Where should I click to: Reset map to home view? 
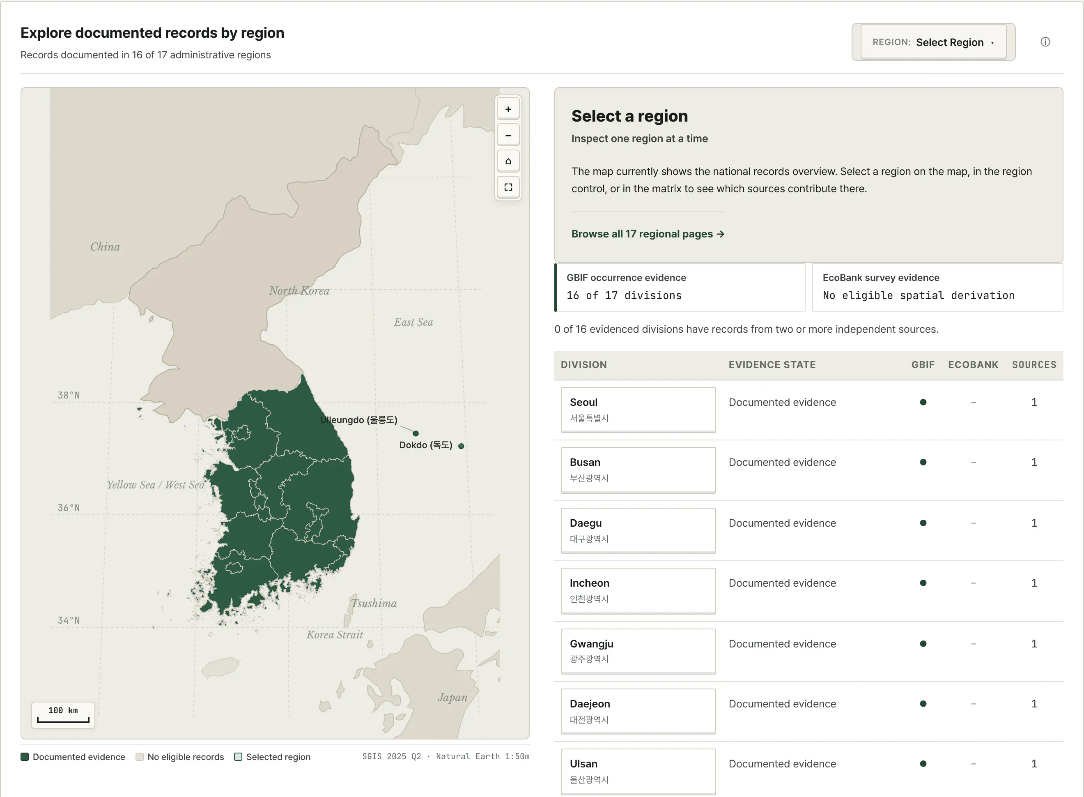click(x=508, y=161)
